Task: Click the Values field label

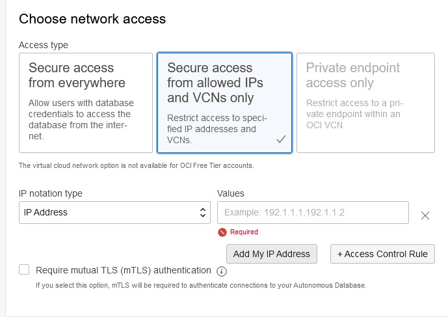Action: coord(230,193)
